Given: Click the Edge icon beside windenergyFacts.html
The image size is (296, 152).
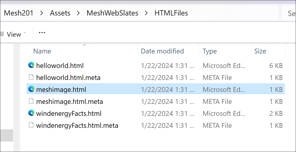Looking at the screenshot, I should (x=31, y=113).
